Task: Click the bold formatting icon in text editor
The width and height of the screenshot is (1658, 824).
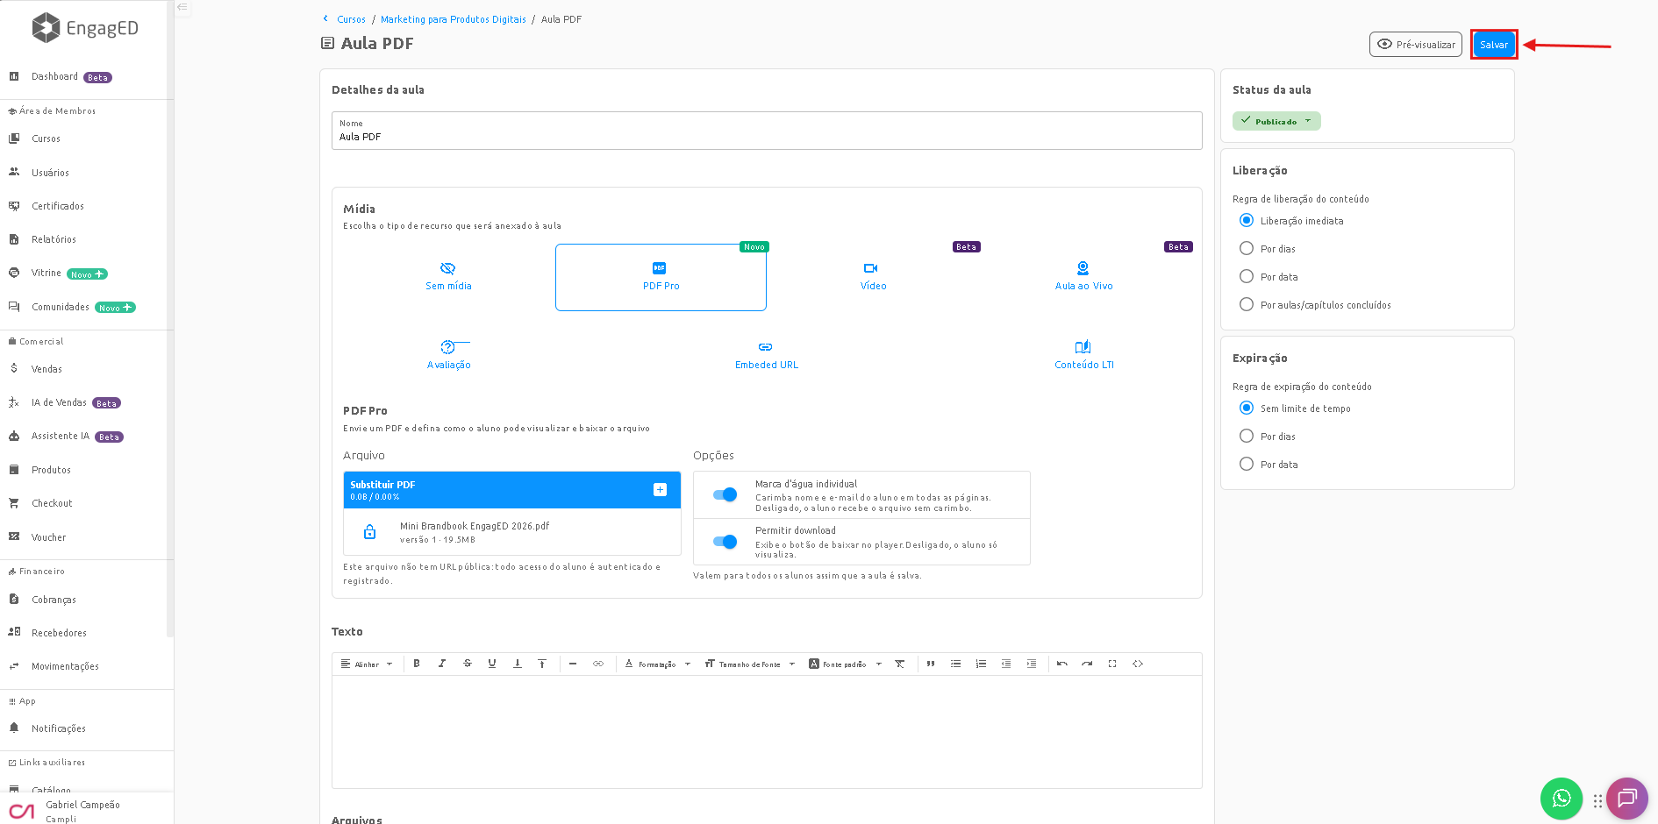Action: click(x=417, y=664)
